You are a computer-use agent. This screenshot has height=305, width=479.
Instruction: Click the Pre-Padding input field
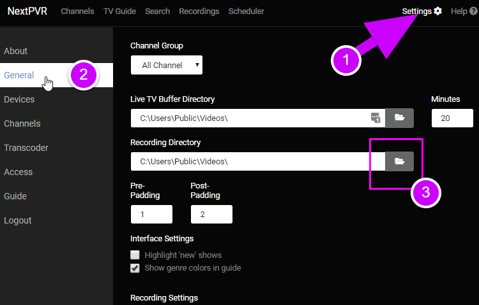tap(151, 214)
